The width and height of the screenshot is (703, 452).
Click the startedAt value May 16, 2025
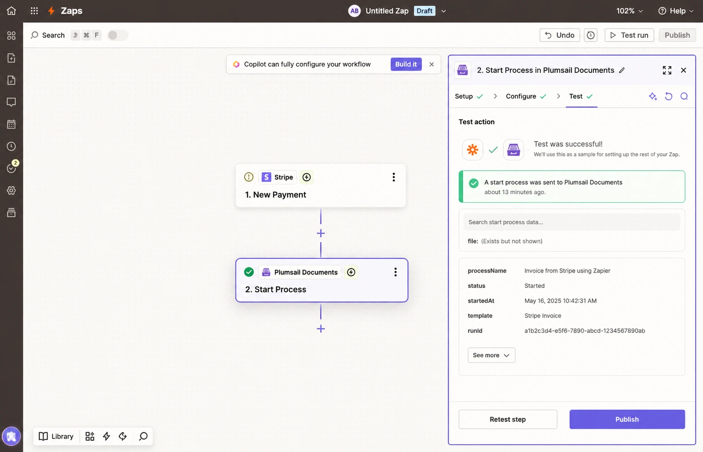coord(561,301)
